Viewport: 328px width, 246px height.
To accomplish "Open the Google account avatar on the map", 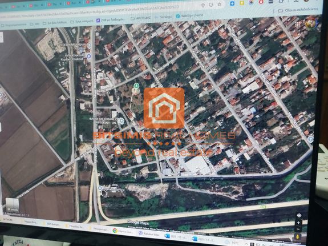I will (x=311, y=23).
